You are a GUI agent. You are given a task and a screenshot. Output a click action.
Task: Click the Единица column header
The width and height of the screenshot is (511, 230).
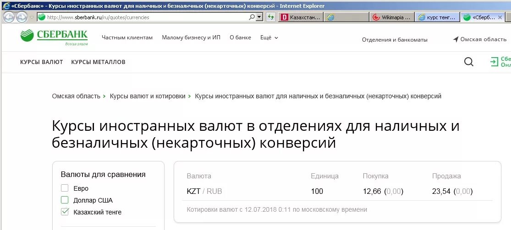[x=324, y=176]
